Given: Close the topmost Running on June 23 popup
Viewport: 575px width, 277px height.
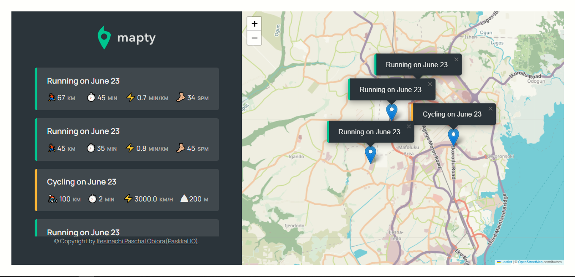Looking at the screenshot, I should 456,60.
